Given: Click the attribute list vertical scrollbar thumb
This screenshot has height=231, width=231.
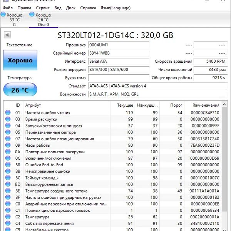Looking at the screenshot, I should coord(224,159).
